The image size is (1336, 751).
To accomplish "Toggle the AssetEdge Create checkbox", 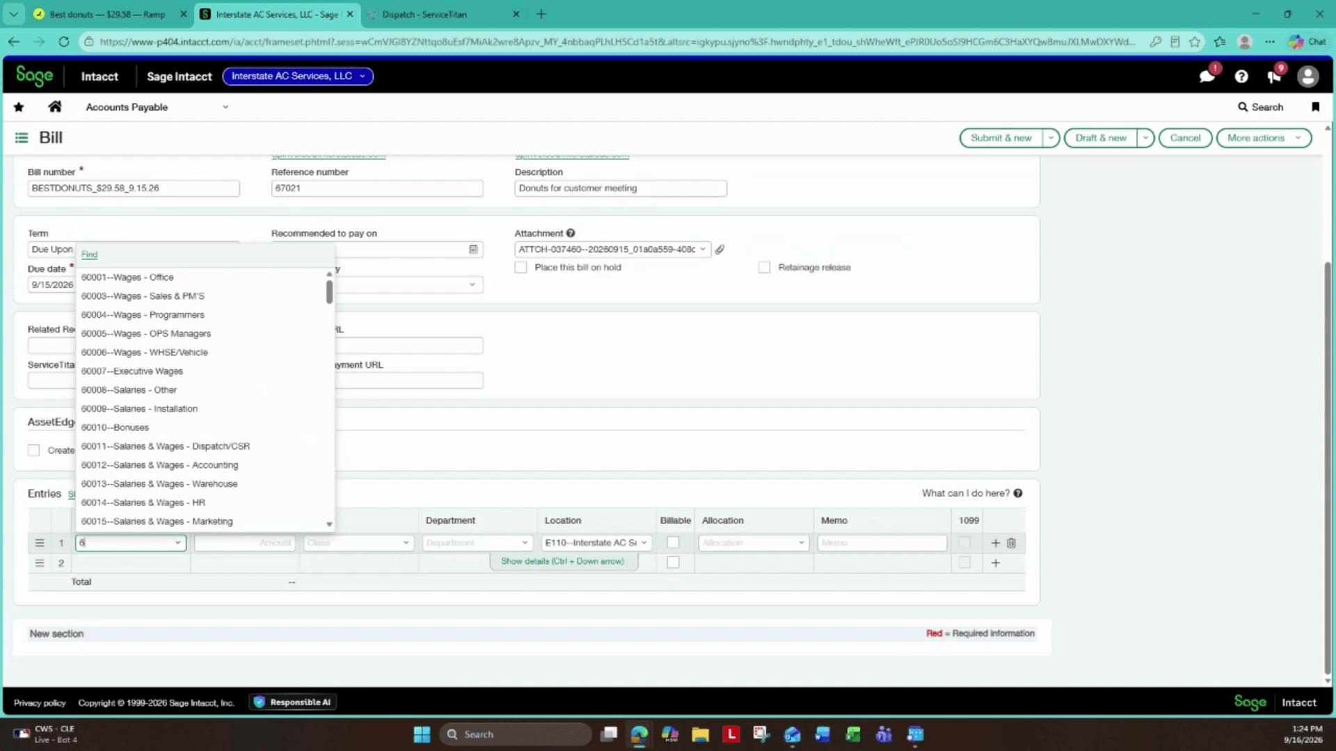I will [33, 451].
